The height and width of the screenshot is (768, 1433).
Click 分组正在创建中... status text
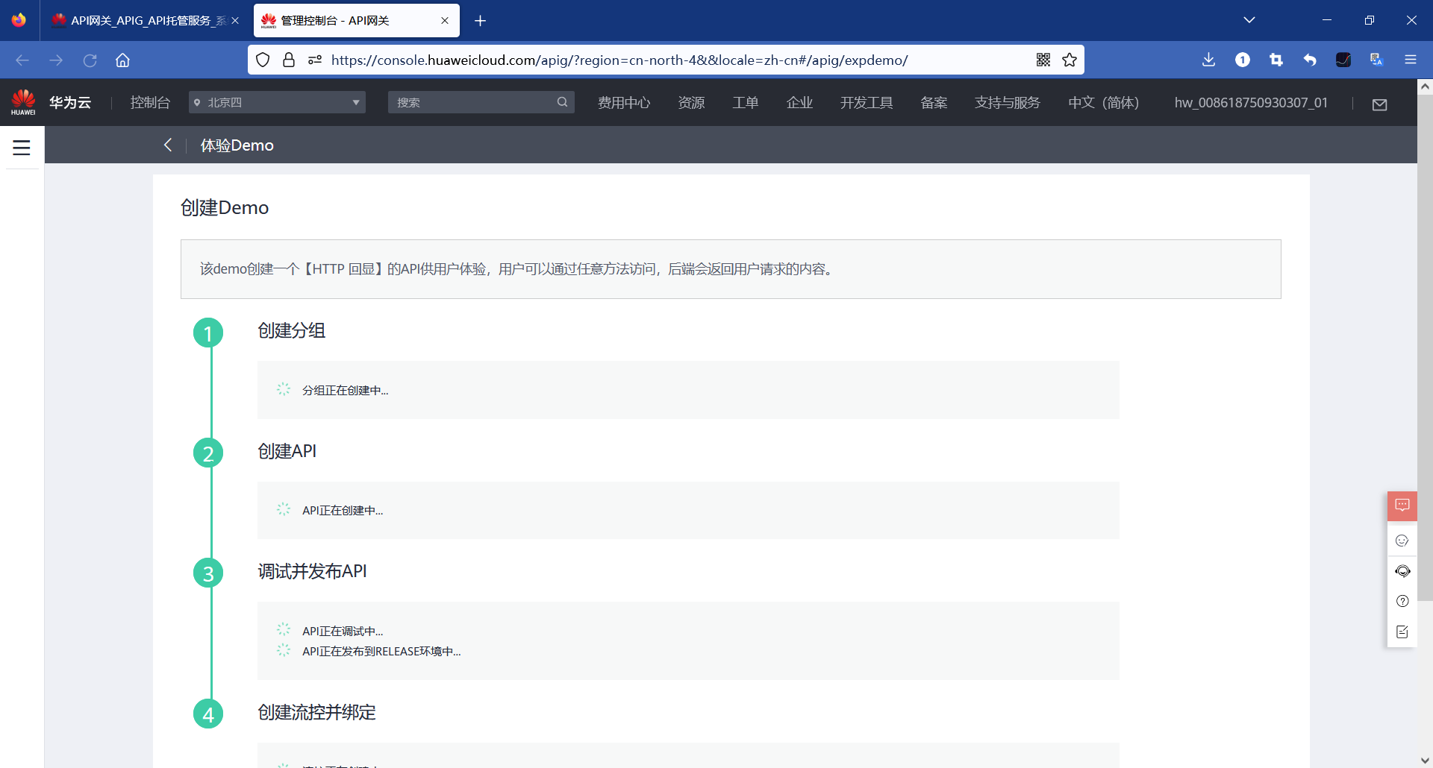pos(345,390)
